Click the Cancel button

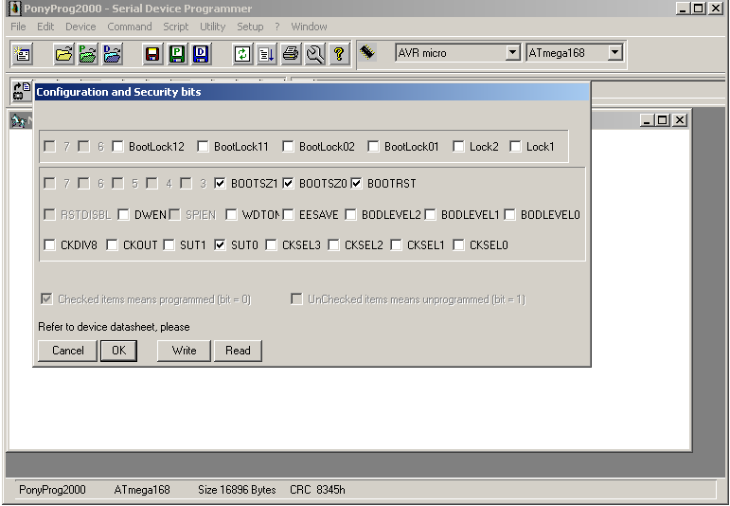(67, 351)
